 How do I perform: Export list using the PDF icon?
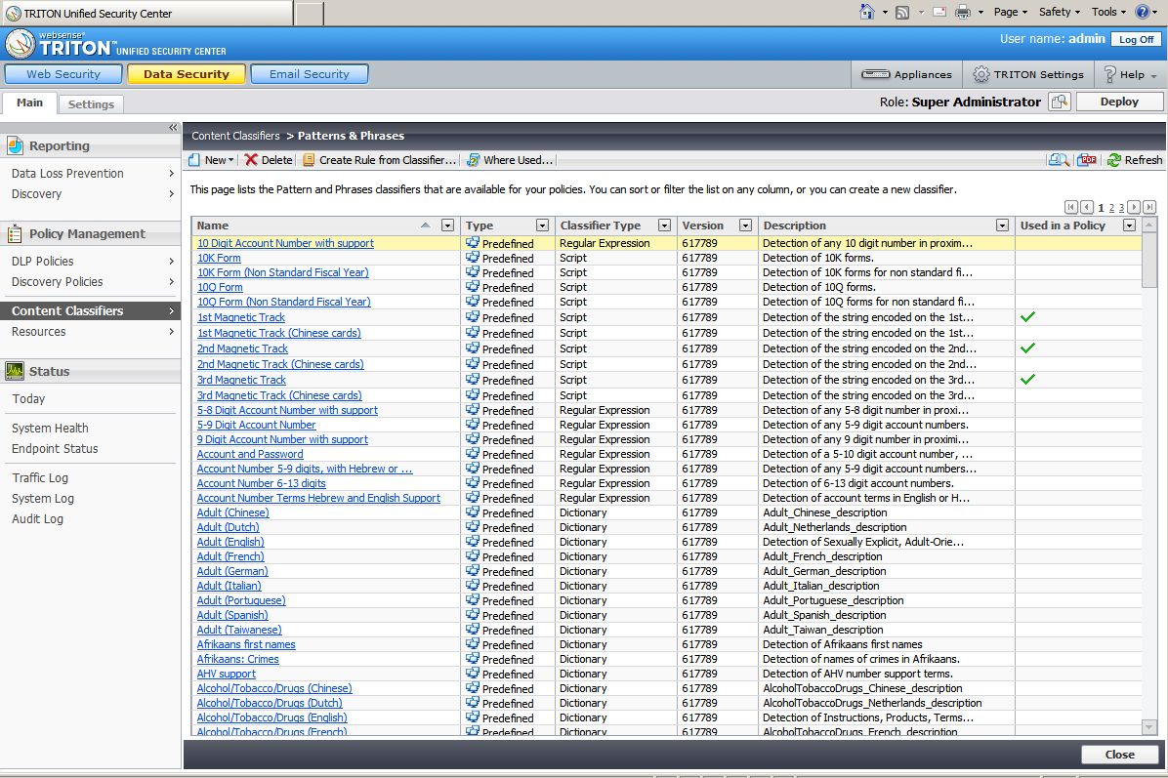(1088, 160)
